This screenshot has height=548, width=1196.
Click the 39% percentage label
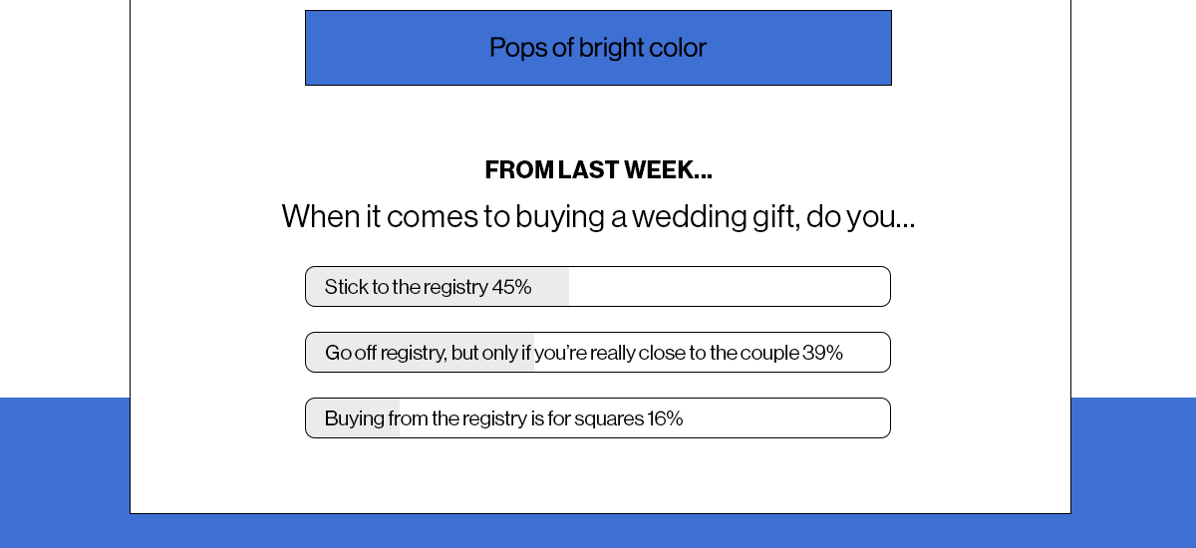point(823,353)
